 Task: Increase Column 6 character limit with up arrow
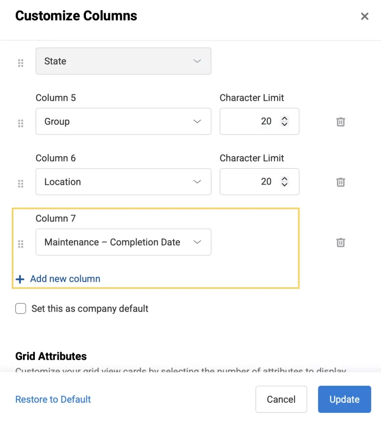click(285, 178)
